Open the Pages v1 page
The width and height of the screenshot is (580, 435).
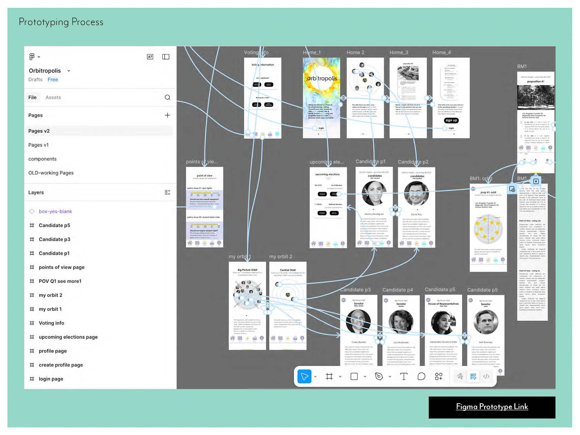(38, 145)
